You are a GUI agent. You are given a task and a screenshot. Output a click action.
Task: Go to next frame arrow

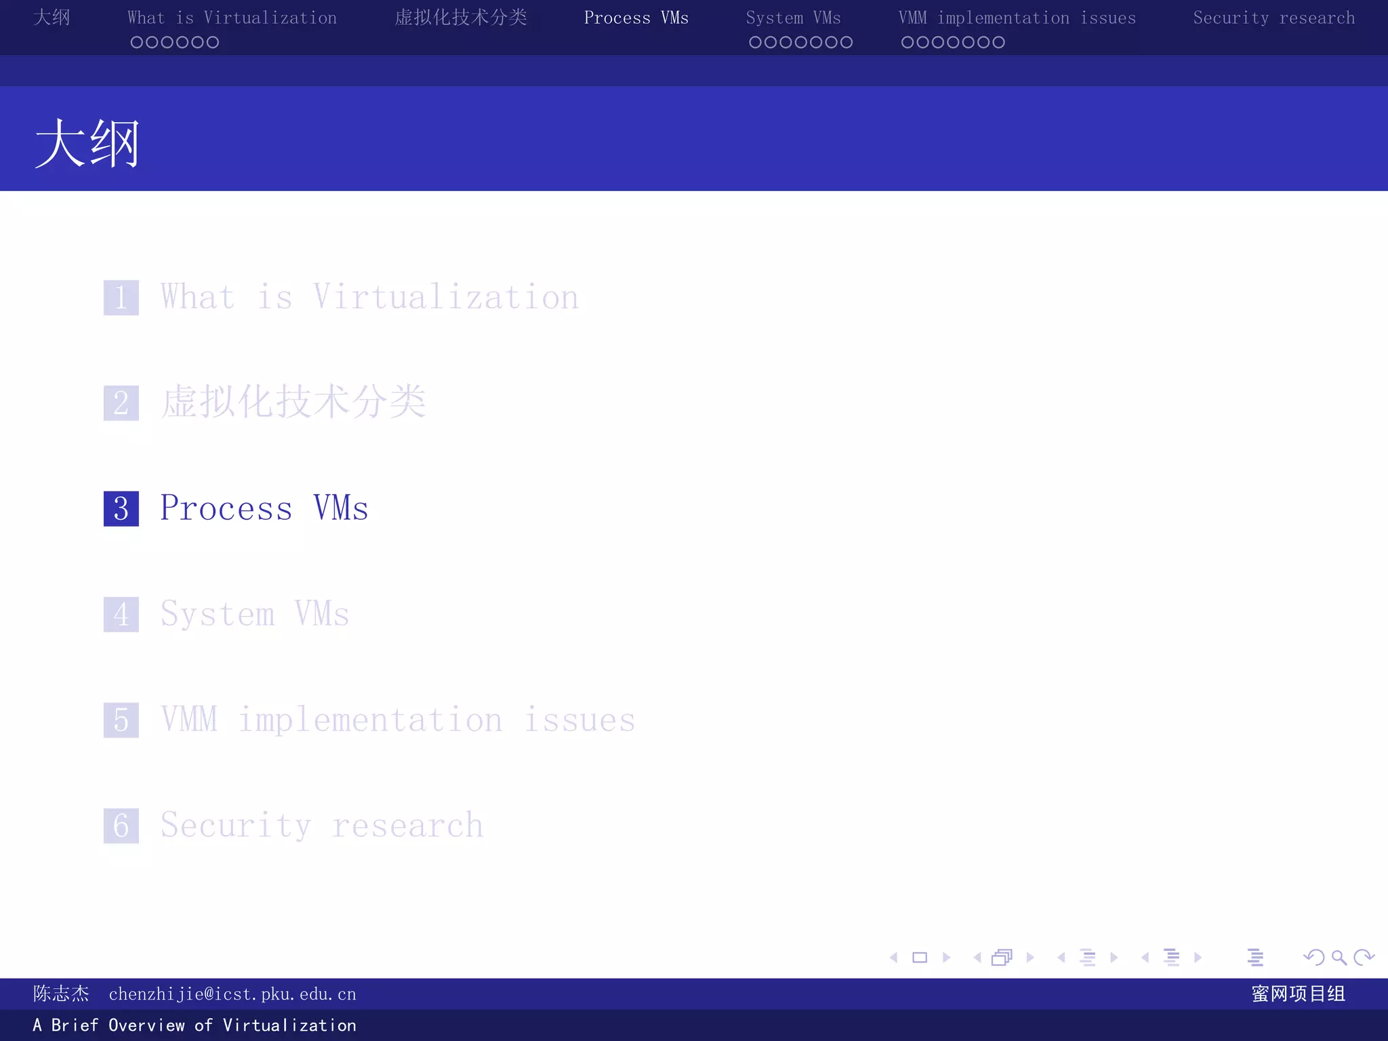tap(1030, 957)
